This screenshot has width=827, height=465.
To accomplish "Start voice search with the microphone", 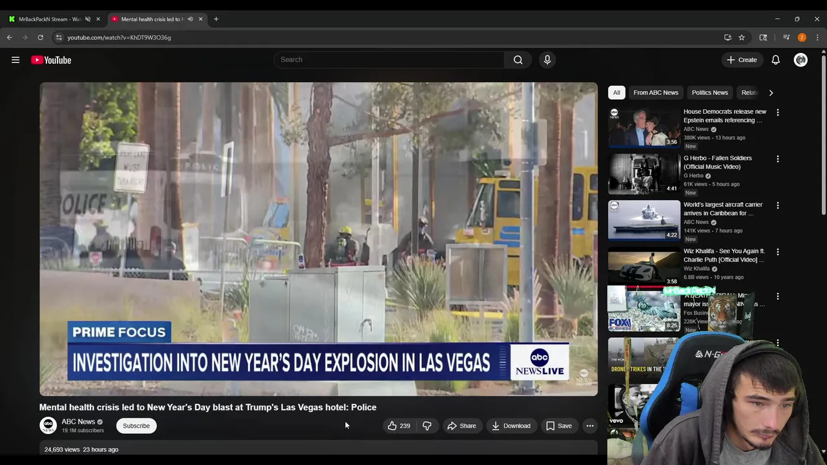I will 547,60.
